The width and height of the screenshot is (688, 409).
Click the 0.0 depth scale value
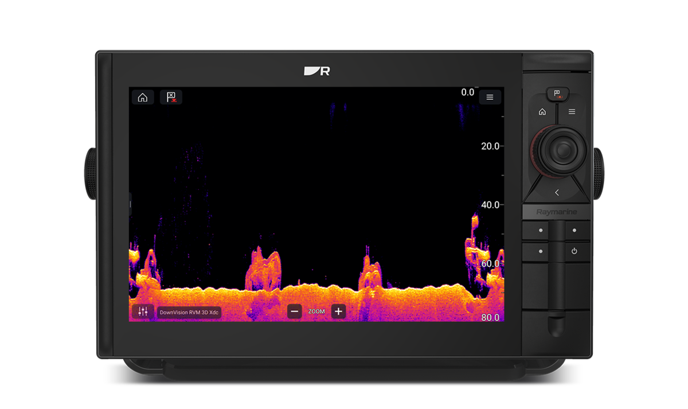(468, 92)
